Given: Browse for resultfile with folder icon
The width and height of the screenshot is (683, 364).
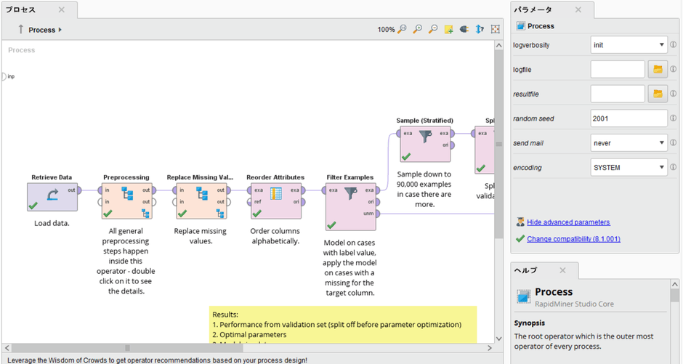Looking at the screenshot, I should (x=658, y=94).
